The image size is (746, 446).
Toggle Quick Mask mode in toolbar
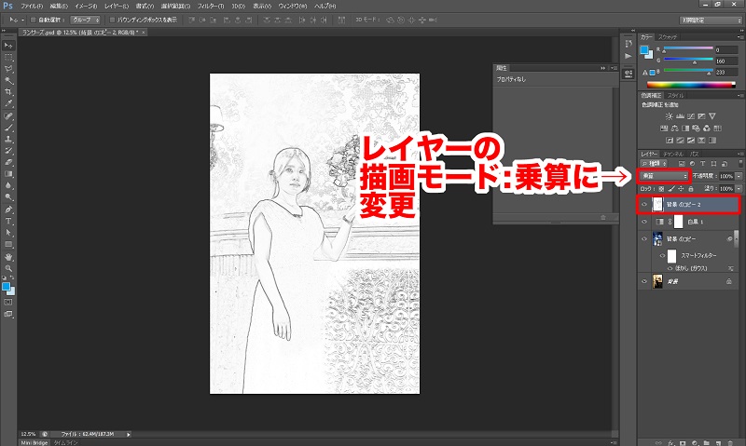pos(8,302)
